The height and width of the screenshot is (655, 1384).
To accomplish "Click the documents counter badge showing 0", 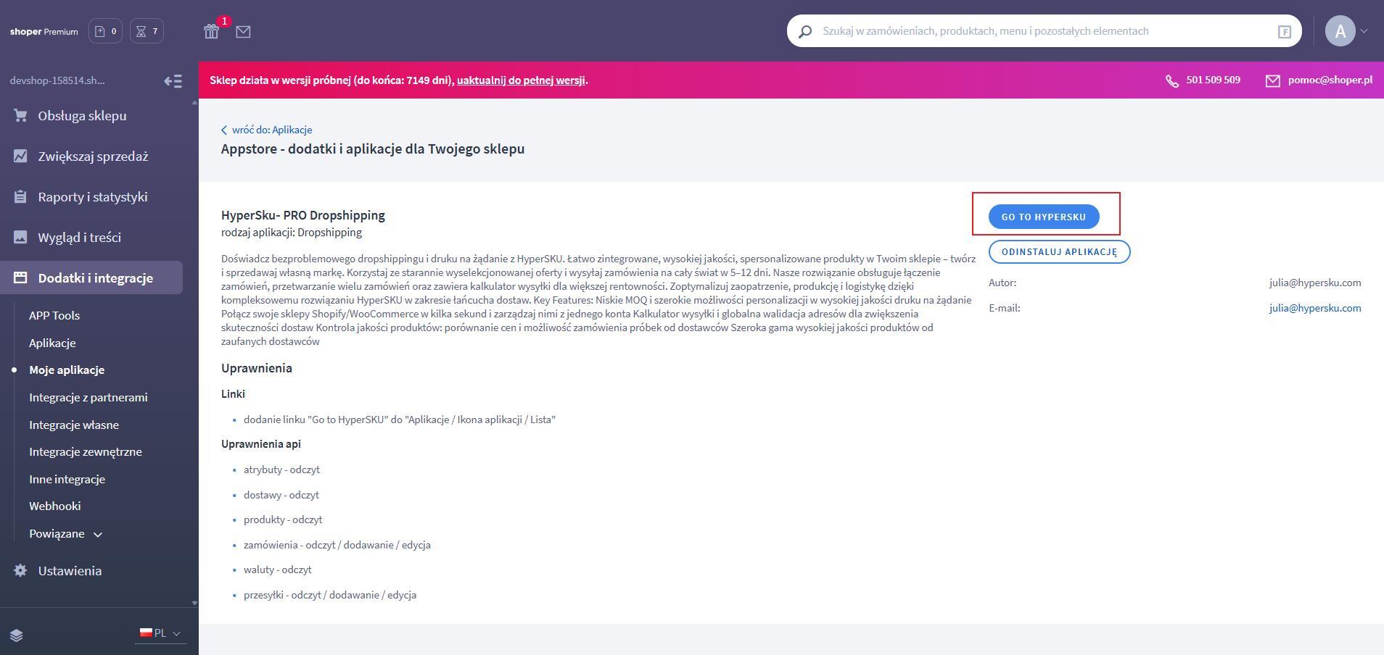I will (105, 31).
